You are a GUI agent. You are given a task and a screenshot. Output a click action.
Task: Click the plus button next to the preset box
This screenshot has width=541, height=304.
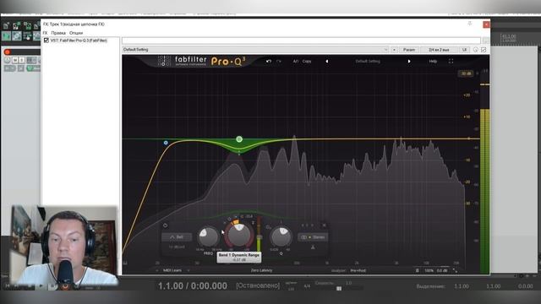[394, 50]
